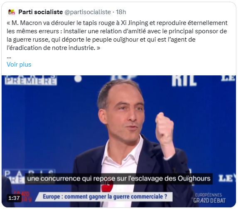Click the Première logo at top left

click(31, 80)
